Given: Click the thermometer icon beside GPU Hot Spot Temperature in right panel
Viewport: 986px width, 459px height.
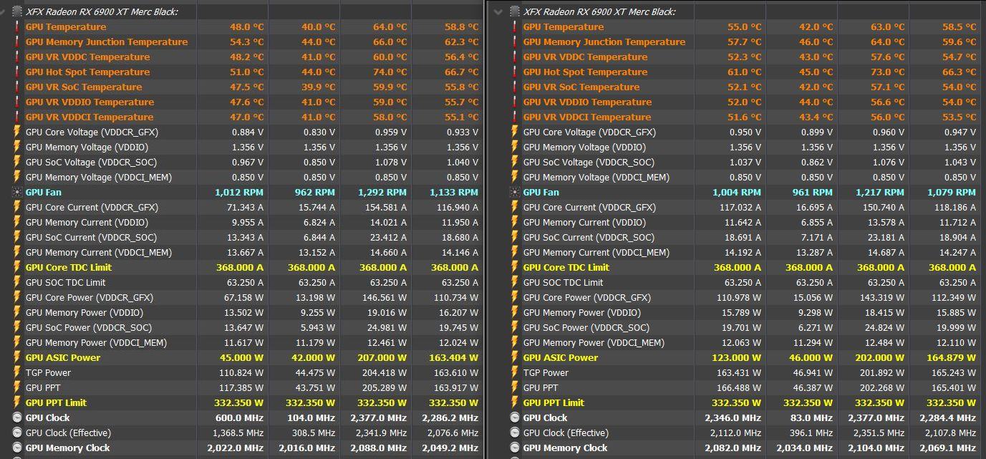Looking at the screenshot, I should (x=514, y=72).
